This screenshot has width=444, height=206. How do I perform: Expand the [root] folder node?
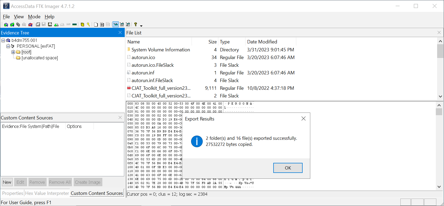click(13, 52)
